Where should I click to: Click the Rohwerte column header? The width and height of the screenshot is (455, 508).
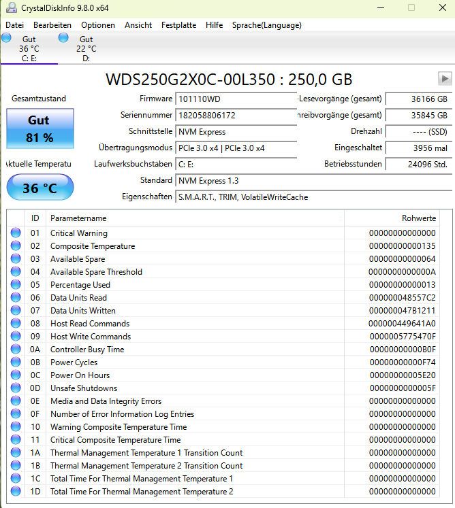(392, 218)
